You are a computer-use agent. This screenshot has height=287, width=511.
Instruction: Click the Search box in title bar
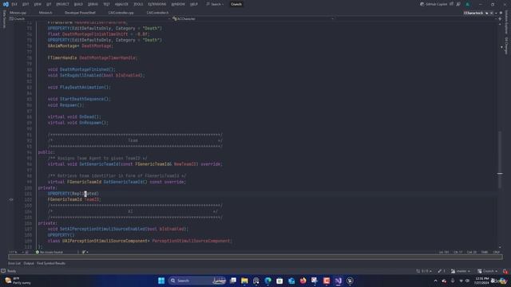215,4
